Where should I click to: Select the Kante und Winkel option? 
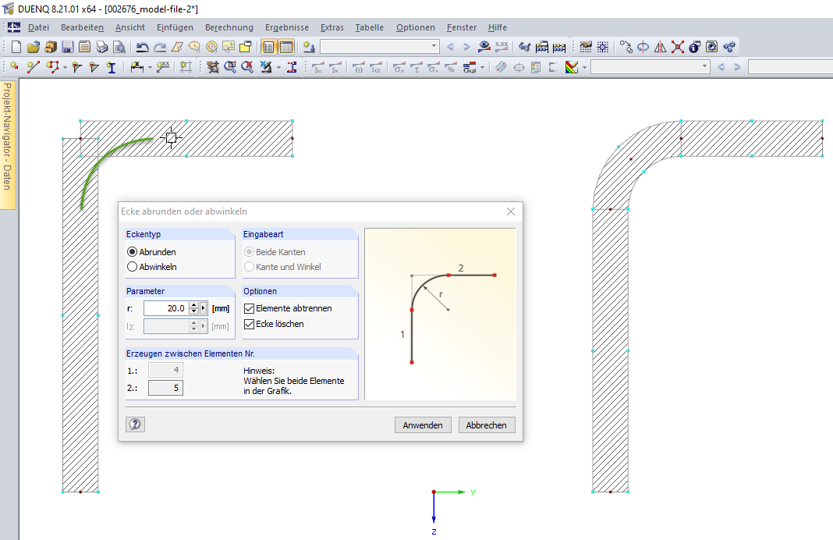tap(249, 267)
